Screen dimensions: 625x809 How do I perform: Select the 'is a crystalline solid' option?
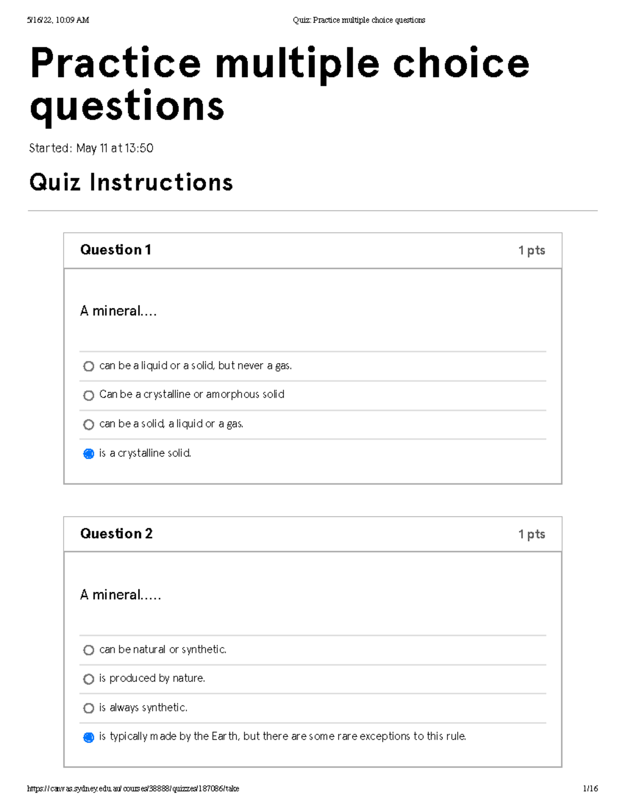coord(88,455)
